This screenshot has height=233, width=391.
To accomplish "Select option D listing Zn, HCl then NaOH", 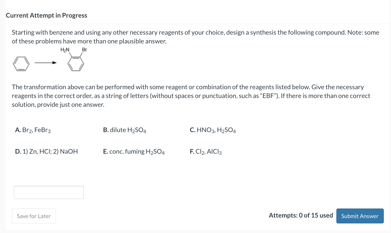I will (x=46, y=151).
